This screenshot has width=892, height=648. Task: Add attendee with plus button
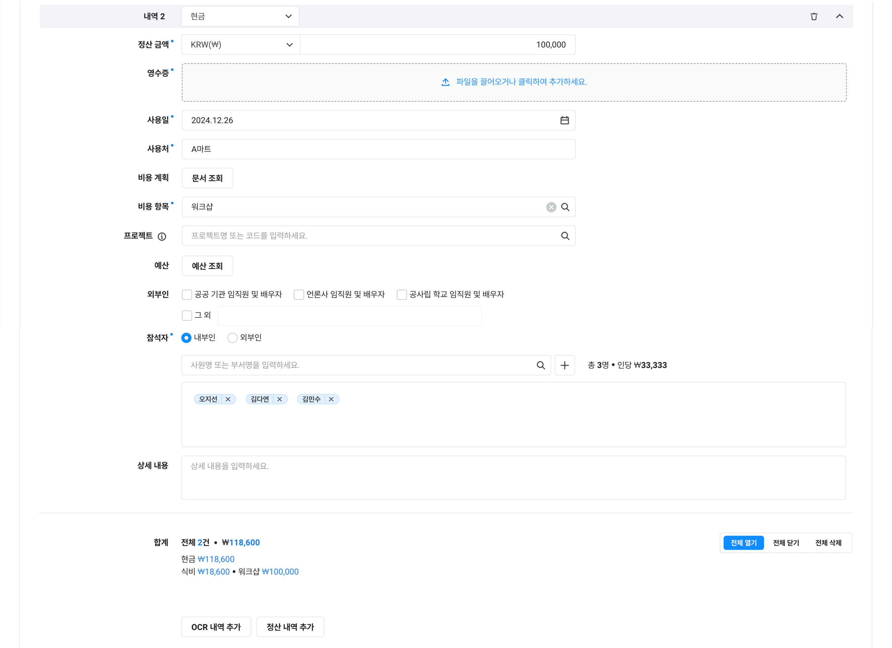[x=564, y=365]
